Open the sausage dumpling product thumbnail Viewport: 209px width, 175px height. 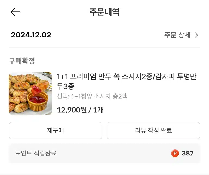point(30,93)
